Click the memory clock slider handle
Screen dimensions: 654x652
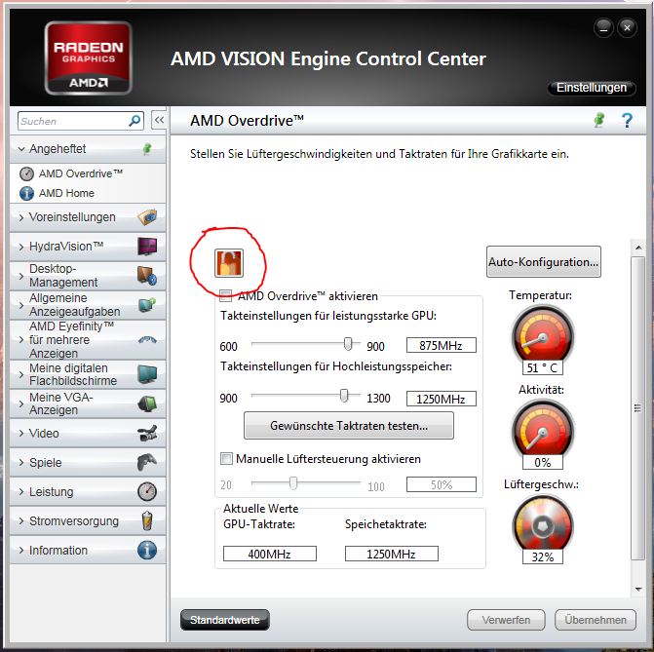point(344,396)
